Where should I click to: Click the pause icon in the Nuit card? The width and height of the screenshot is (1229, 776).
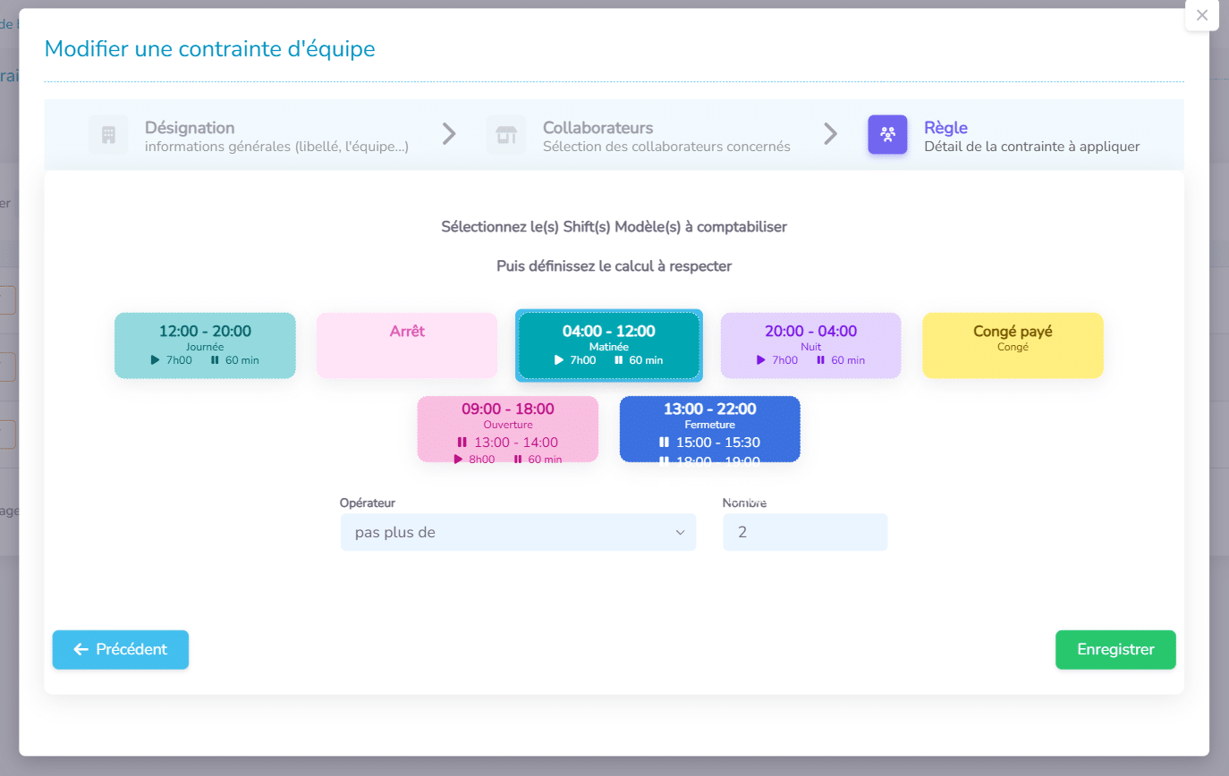tap(820, 360)
